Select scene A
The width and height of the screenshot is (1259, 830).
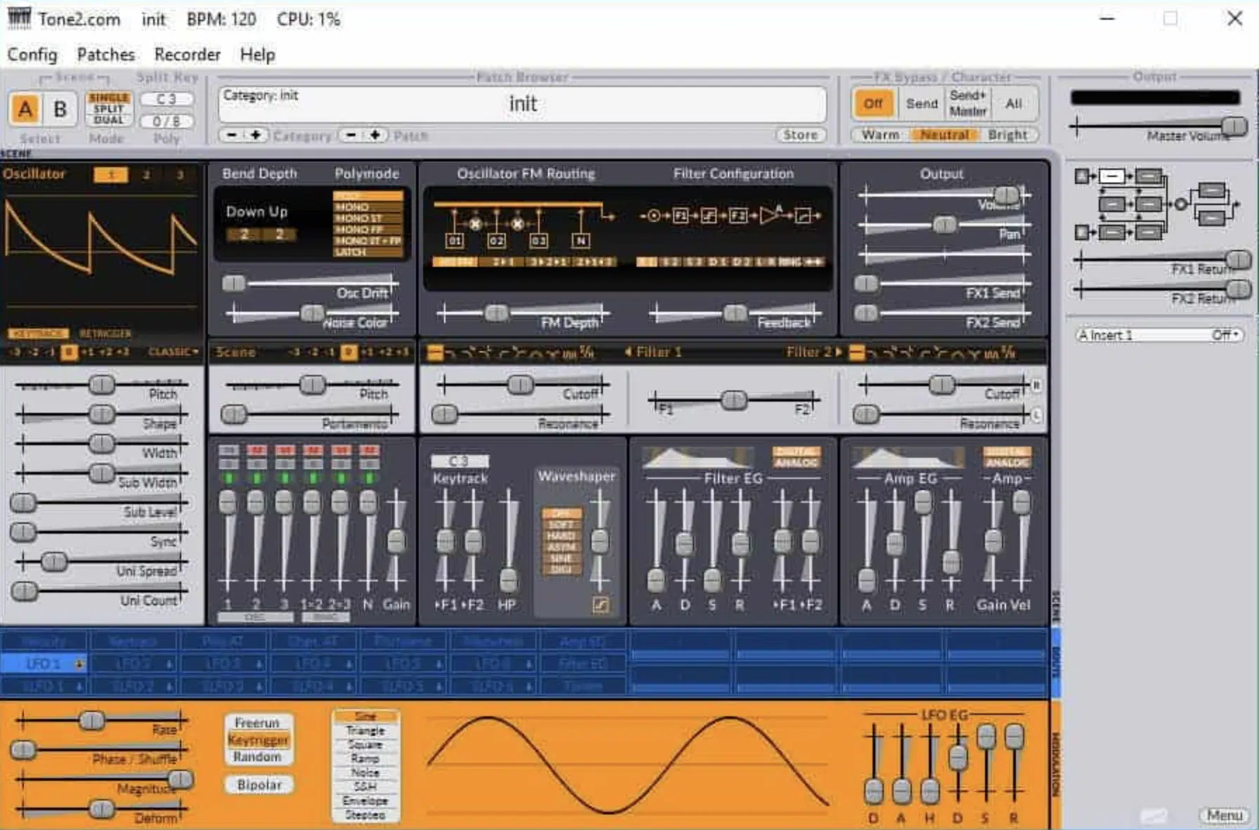25,109
